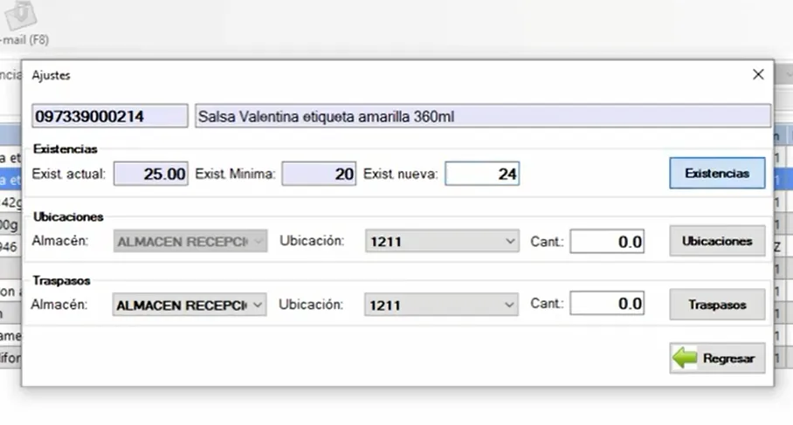Click the Ubicaciones button

(717, 241)
